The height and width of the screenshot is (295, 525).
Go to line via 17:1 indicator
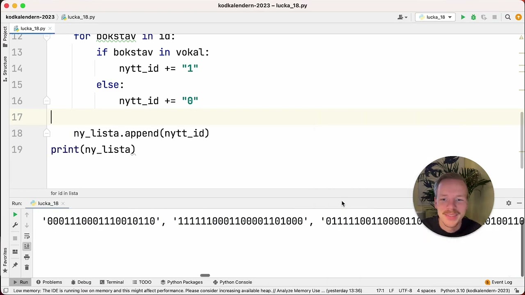pos(380,290)
